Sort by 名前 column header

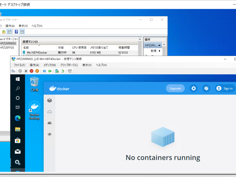39,47
